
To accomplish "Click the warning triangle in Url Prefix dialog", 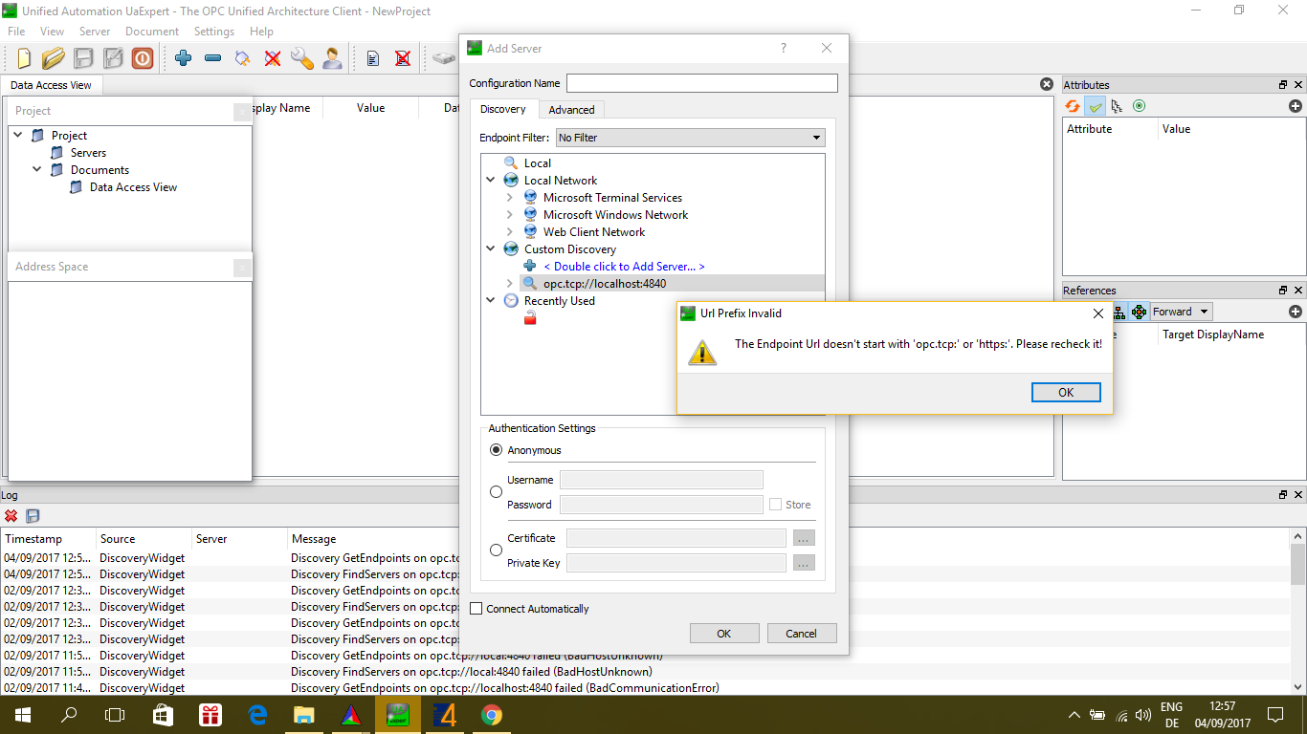I will pos(702,353).
